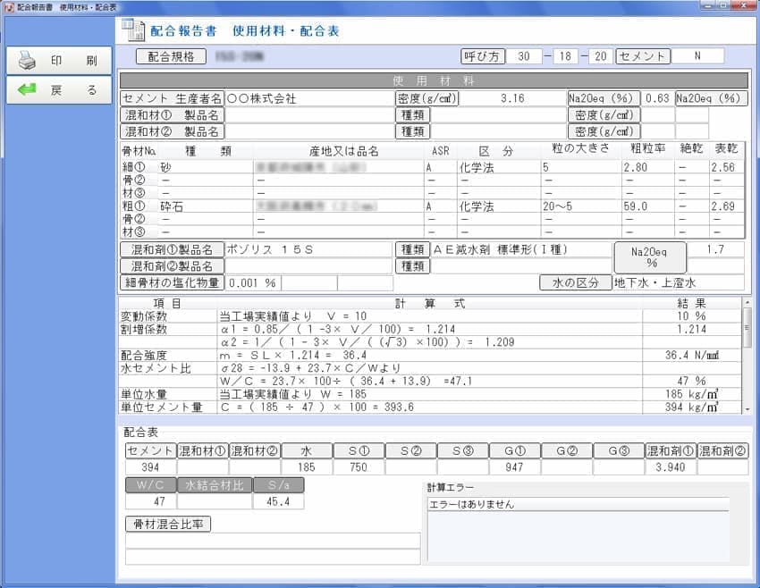Click the document icon beside 配合報告書 header
The image size is (760, 588).
coord(131,30)
